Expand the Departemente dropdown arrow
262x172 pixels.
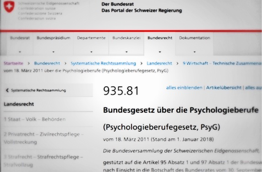pyautogui.click(x=91, y=52)
